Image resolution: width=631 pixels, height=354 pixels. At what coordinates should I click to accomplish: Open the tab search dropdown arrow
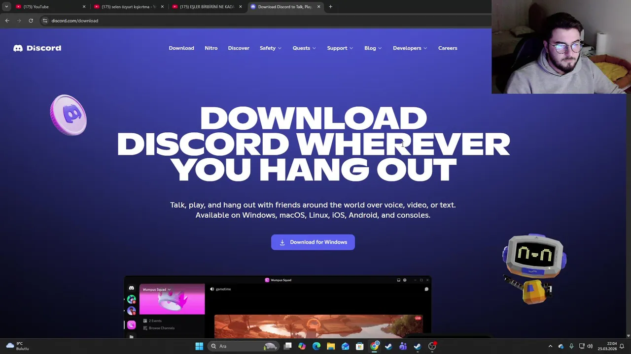pos(6,7)
